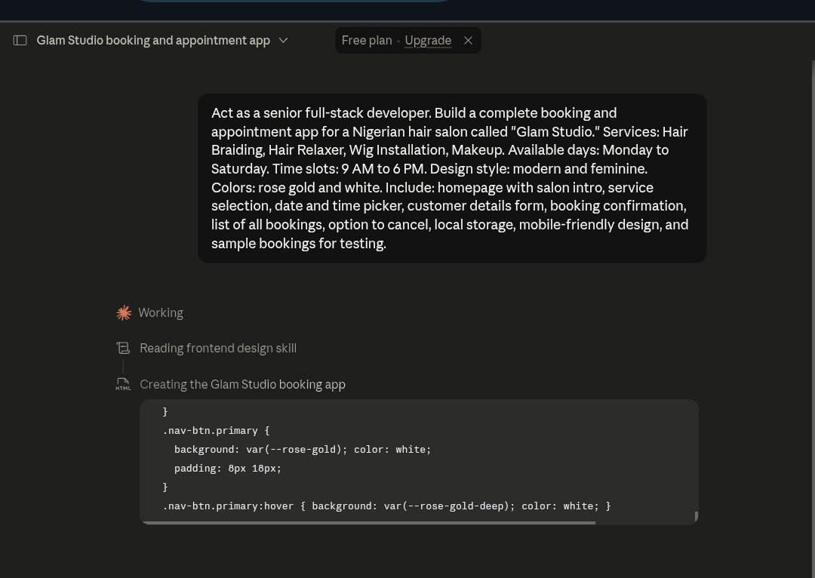This screenshot has width=815, height=578.
Task: Click the background: var(--rose-gold) code line
Action: tap(303, 450)
